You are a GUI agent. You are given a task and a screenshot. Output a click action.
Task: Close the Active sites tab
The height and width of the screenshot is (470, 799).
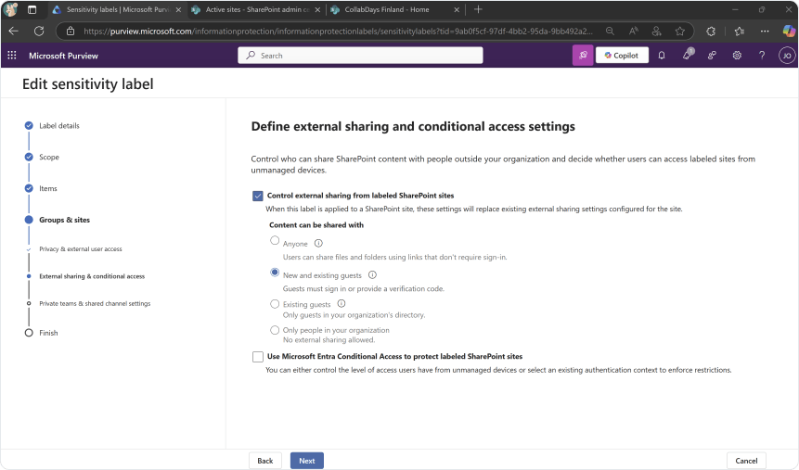317,9
